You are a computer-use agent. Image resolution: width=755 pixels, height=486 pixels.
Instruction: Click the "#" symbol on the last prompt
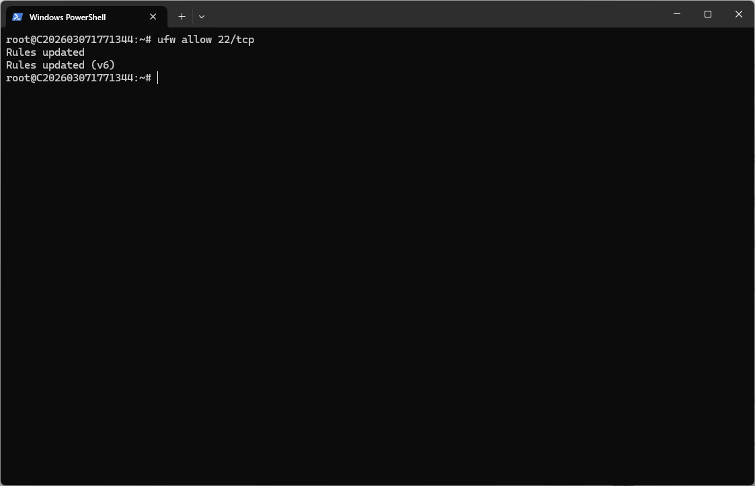point(149,78)
